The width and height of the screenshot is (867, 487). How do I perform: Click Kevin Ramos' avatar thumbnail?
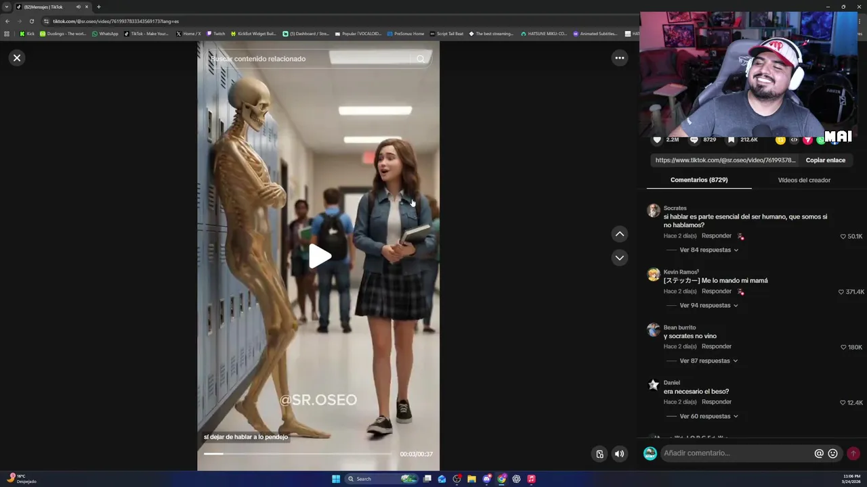click(654, 275)
